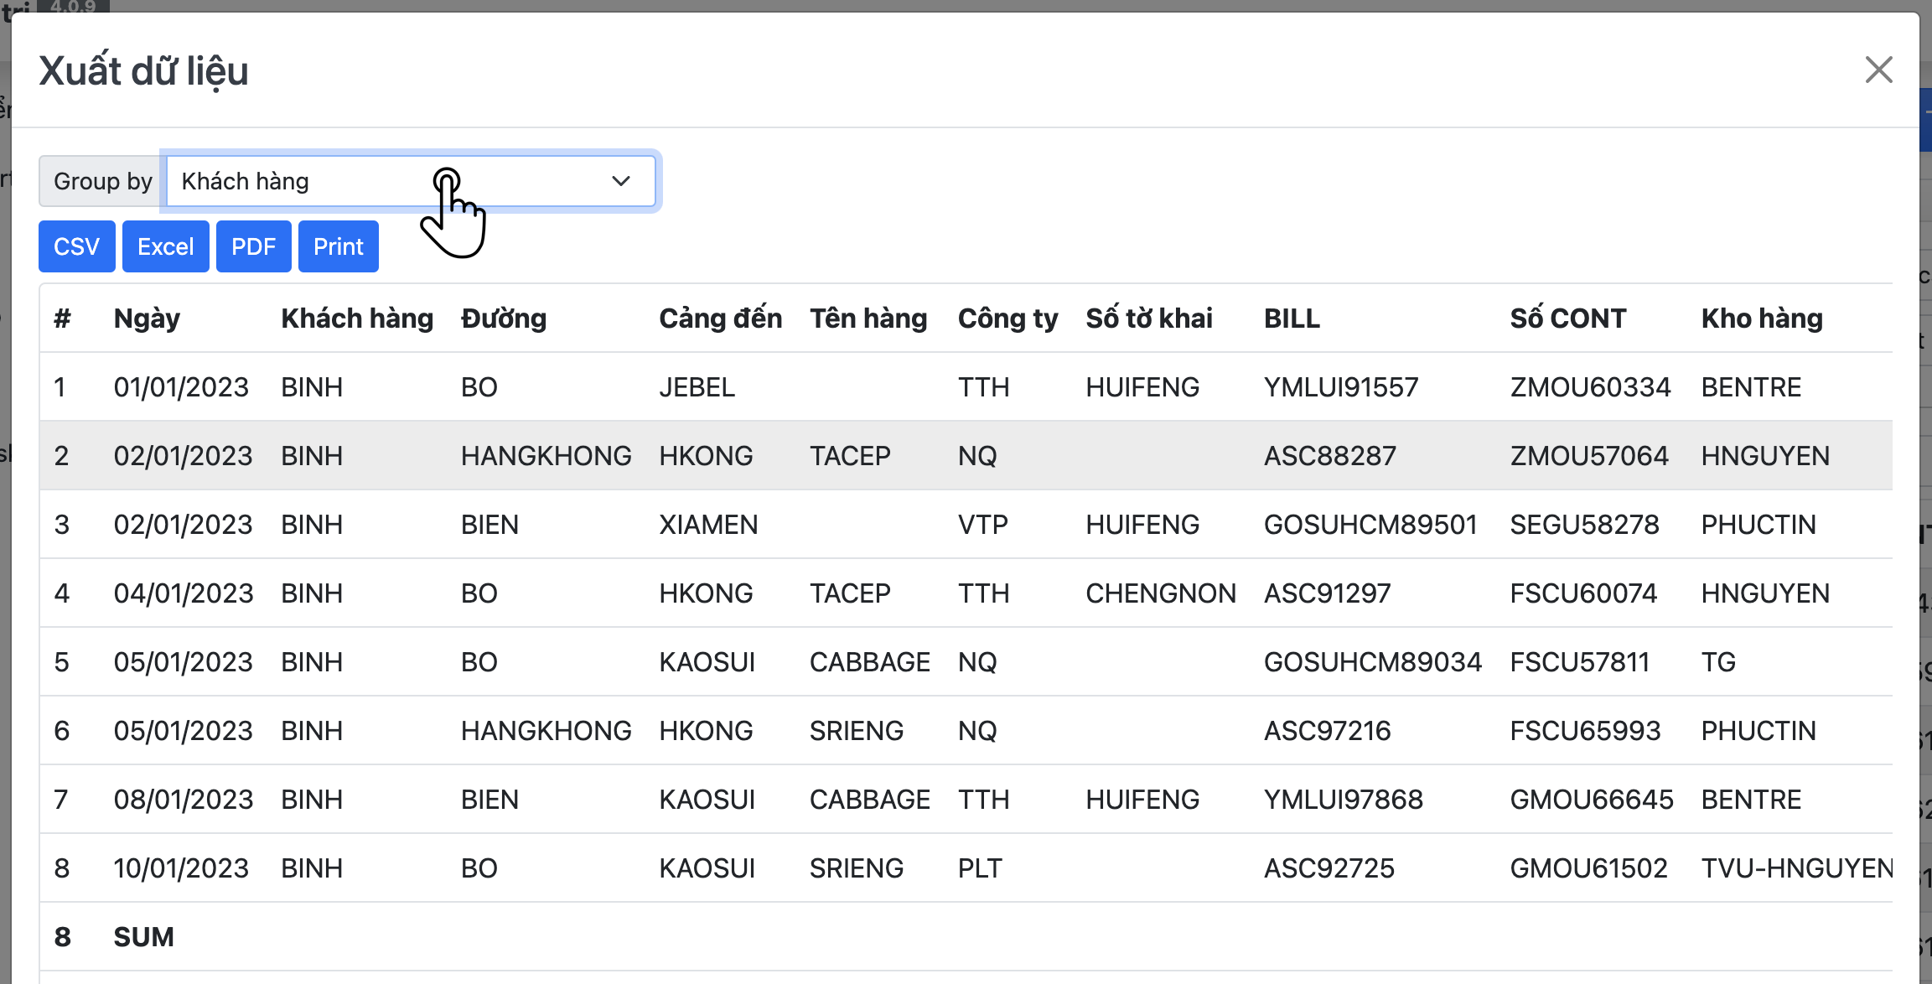
Task: Export data to Excel
Action: (165, 246)
